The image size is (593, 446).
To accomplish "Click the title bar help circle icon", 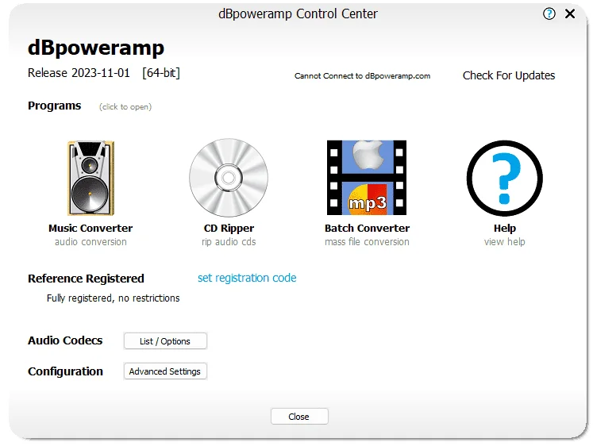I will (549, 14).
